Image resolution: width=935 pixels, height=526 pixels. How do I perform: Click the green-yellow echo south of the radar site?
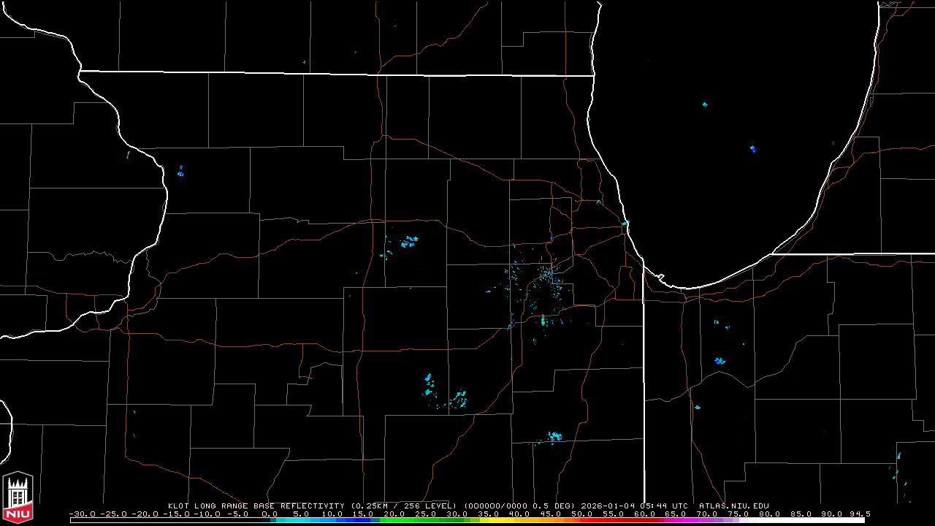[543, 320]
